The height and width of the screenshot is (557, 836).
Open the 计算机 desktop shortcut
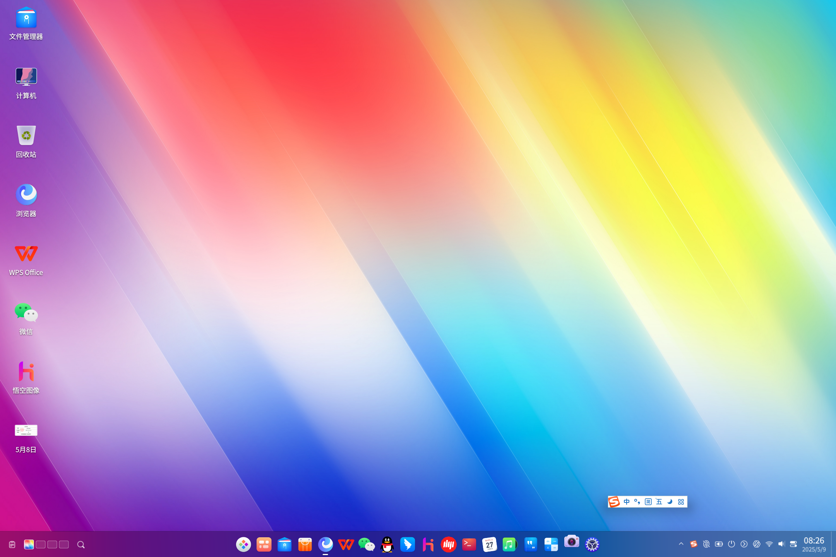[x=26, y=83]
